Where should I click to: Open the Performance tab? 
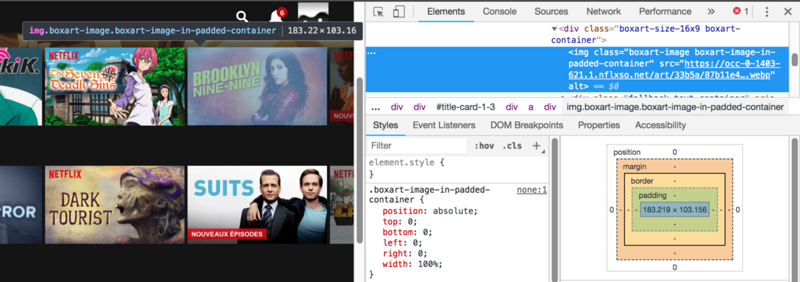(x=665, y=11)
